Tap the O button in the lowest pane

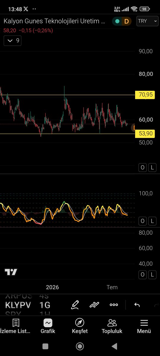pyautogui.click(x=143, y=275)
